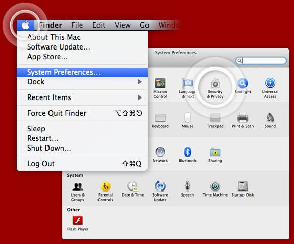Open Universal Access preferences
This screenshot has height=244, width=294.
click(x=270, y=88)
